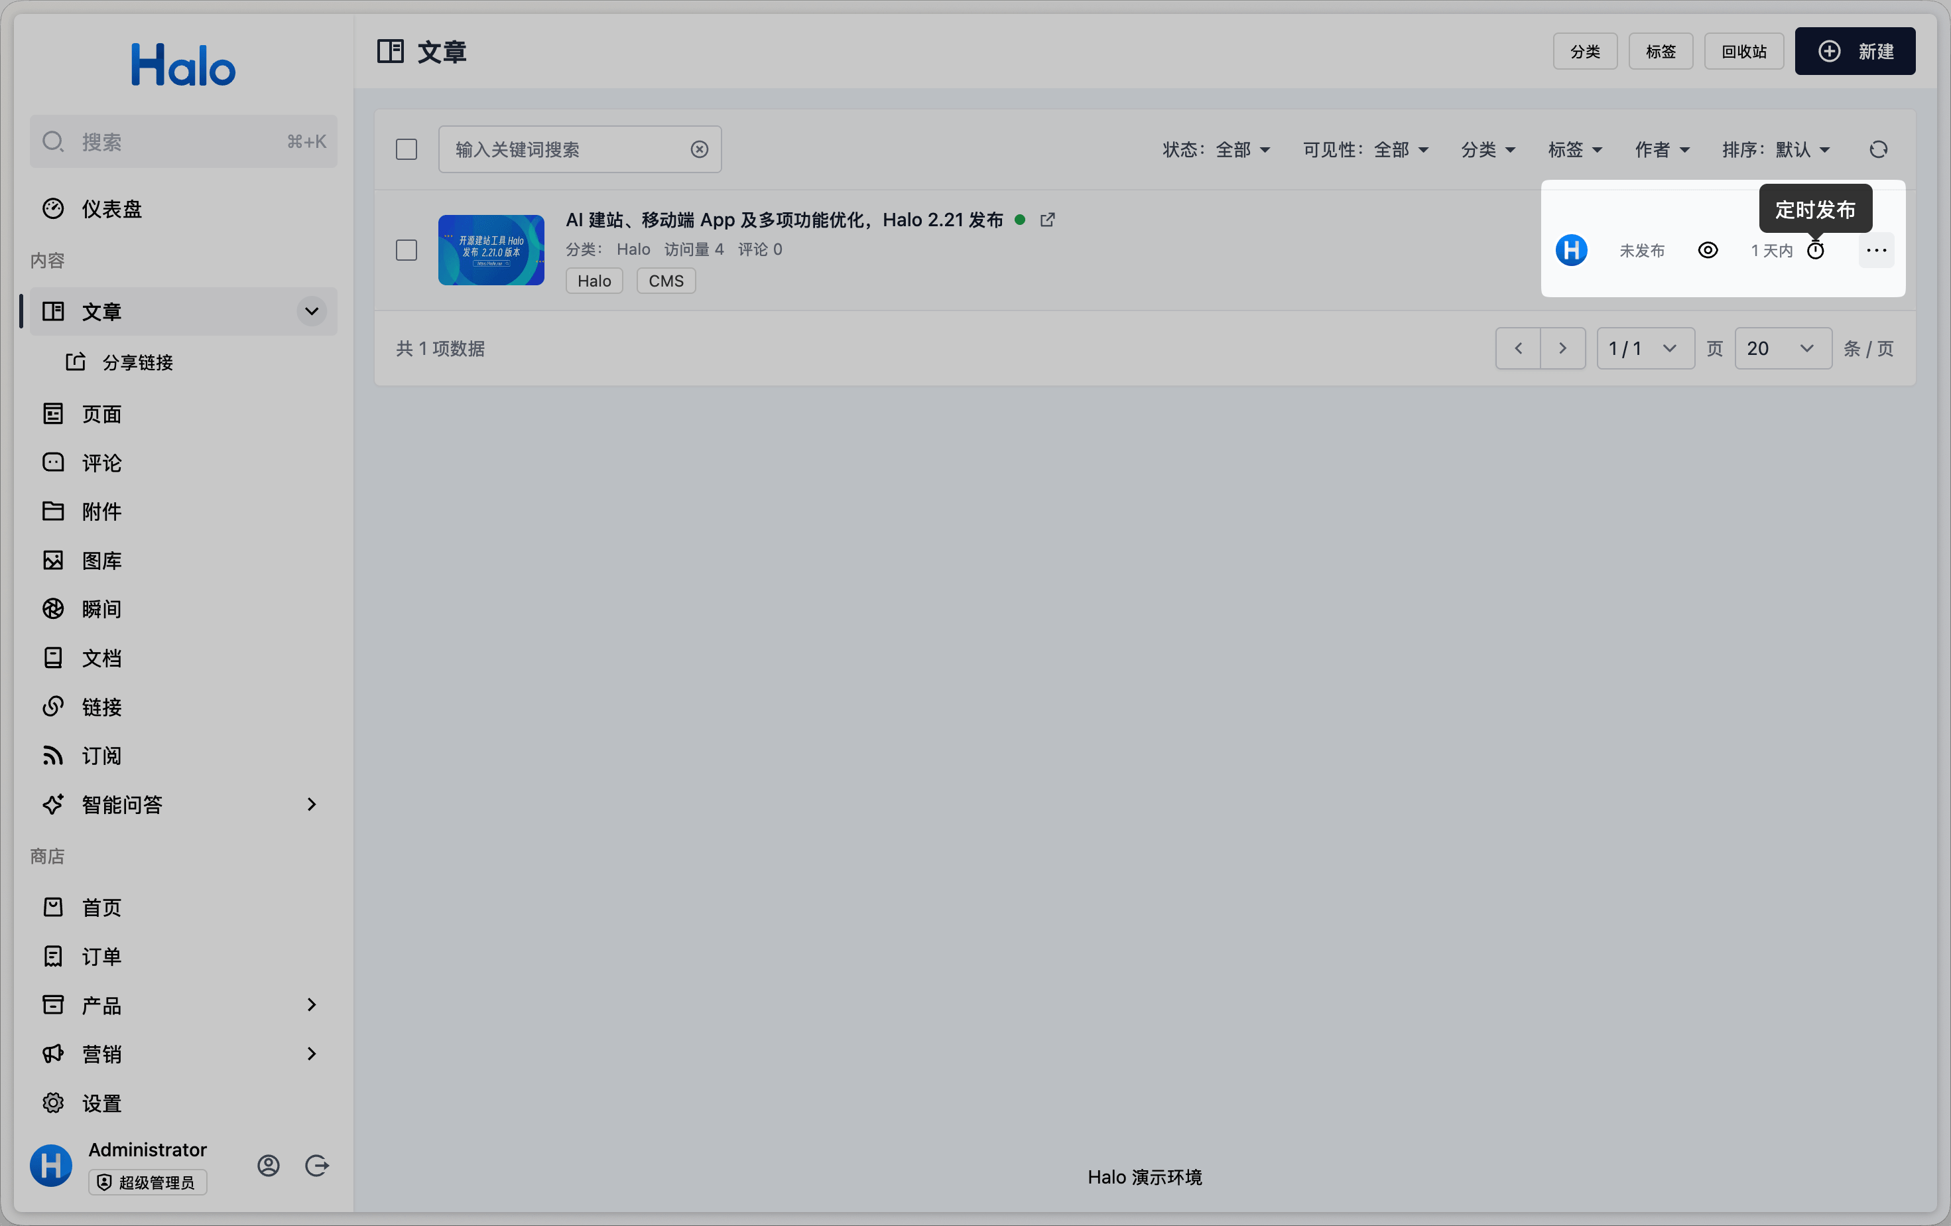Viewport: 1951px width, 1226px height.
Task: Open the 标签 filter dropdown
Action: click(x=1575, y=150)
